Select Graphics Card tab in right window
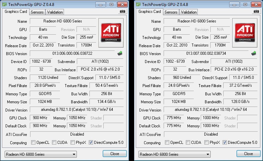Viewport: 263px width, 161px height. (x=150, y=12)
